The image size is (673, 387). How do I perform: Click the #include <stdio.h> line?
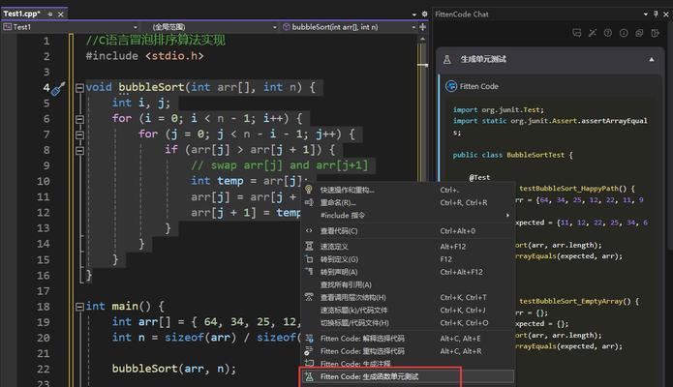(144, 56)
